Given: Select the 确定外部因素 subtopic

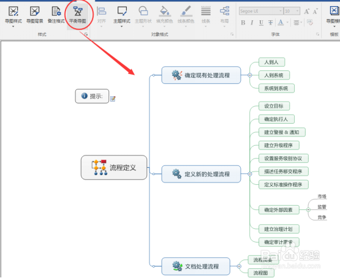Looking at the screenshot, I should click(x=279, y=210).
